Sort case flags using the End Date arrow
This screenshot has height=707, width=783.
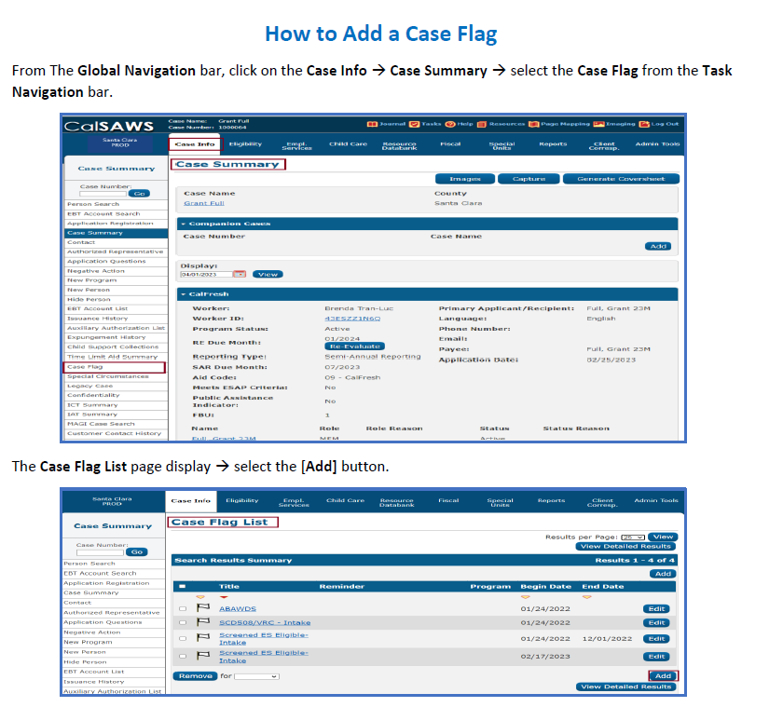(x=586, y=597)
